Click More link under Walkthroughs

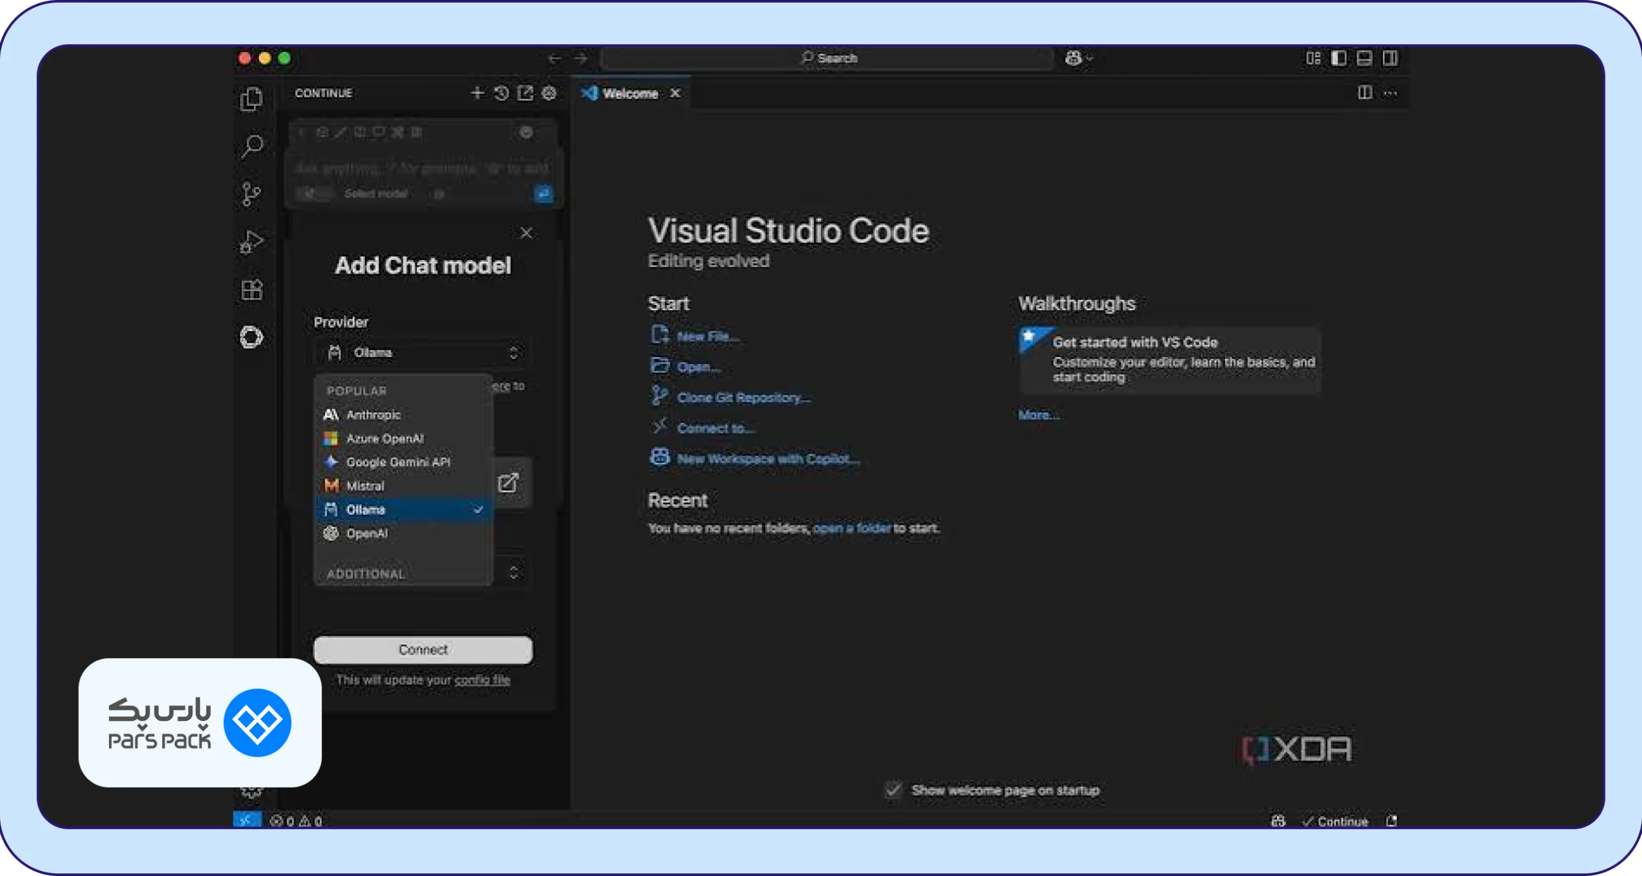coord(1038,415)
